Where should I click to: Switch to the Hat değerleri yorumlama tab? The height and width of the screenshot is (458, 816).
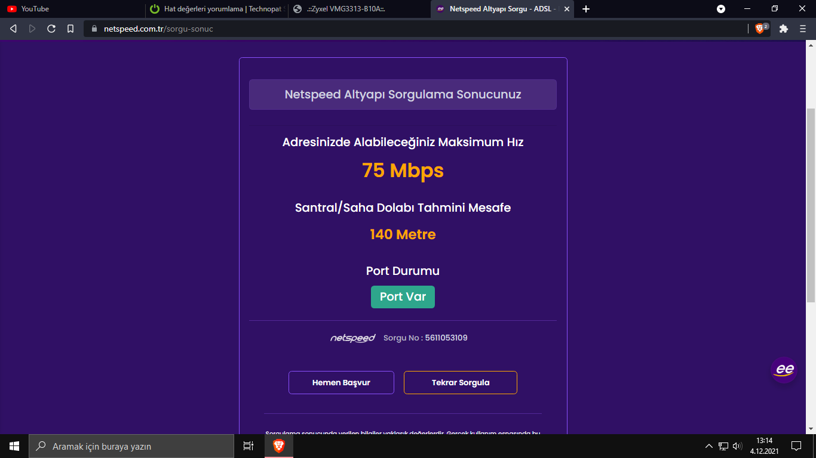(216, 9)
